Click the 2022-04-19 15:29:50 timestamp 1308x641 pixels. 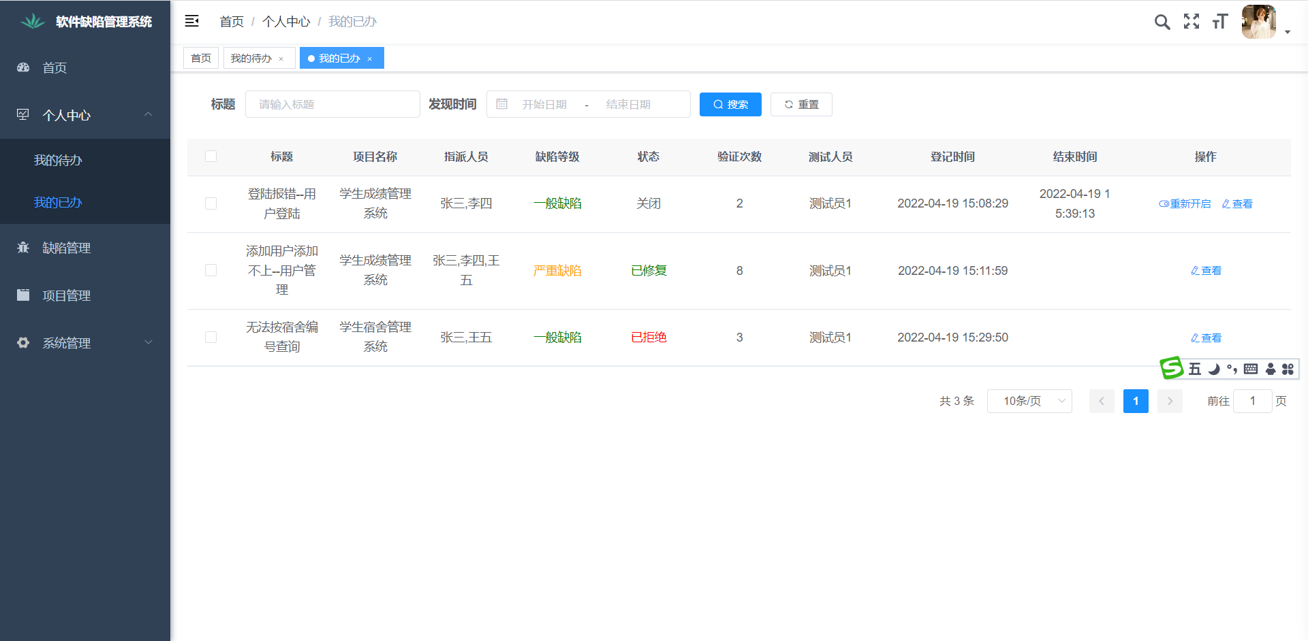(x=952, y=337)
